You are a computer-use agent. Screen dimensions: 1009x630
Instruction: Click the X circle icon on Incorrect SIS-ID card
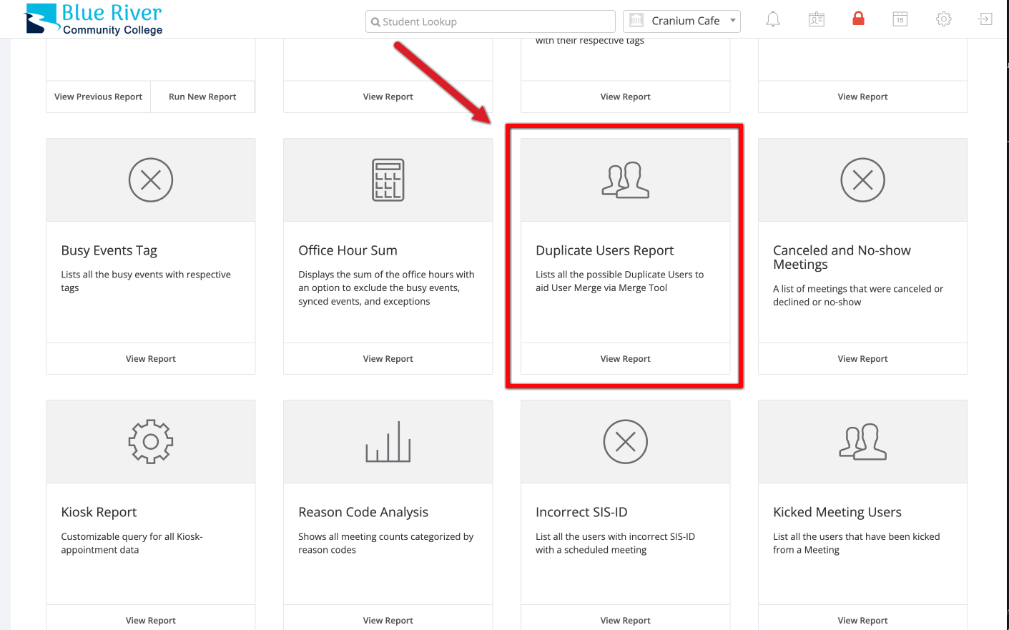625,441
